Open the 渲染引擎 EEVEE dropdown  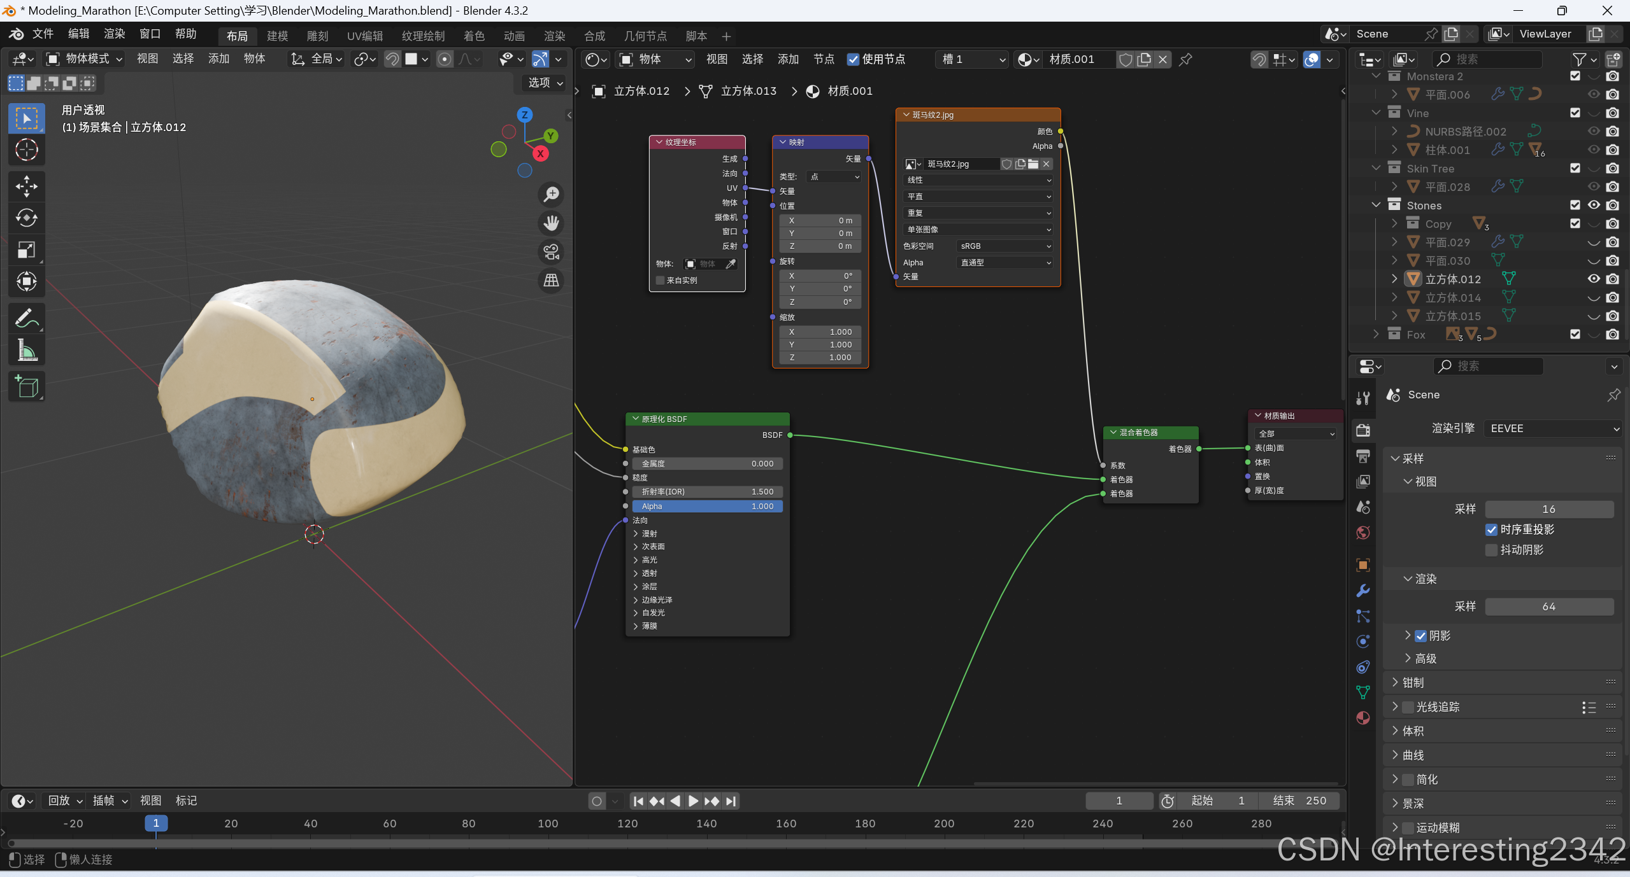click(1552, 428)
